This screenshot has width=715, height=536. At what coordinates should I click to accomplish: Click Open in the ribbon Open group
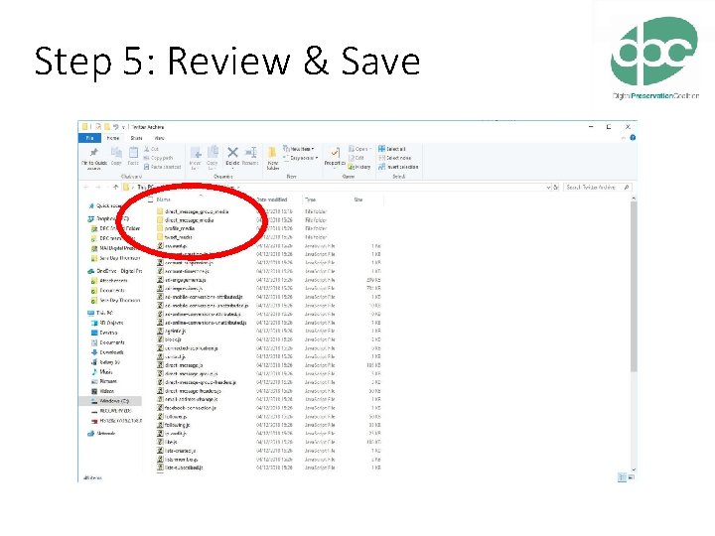click(360, 149)
